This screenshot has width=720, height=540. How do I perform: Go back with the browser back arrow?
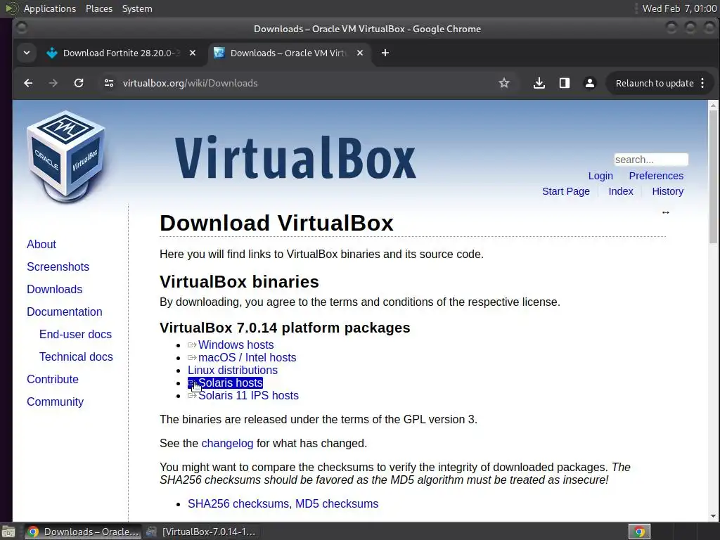28,83
